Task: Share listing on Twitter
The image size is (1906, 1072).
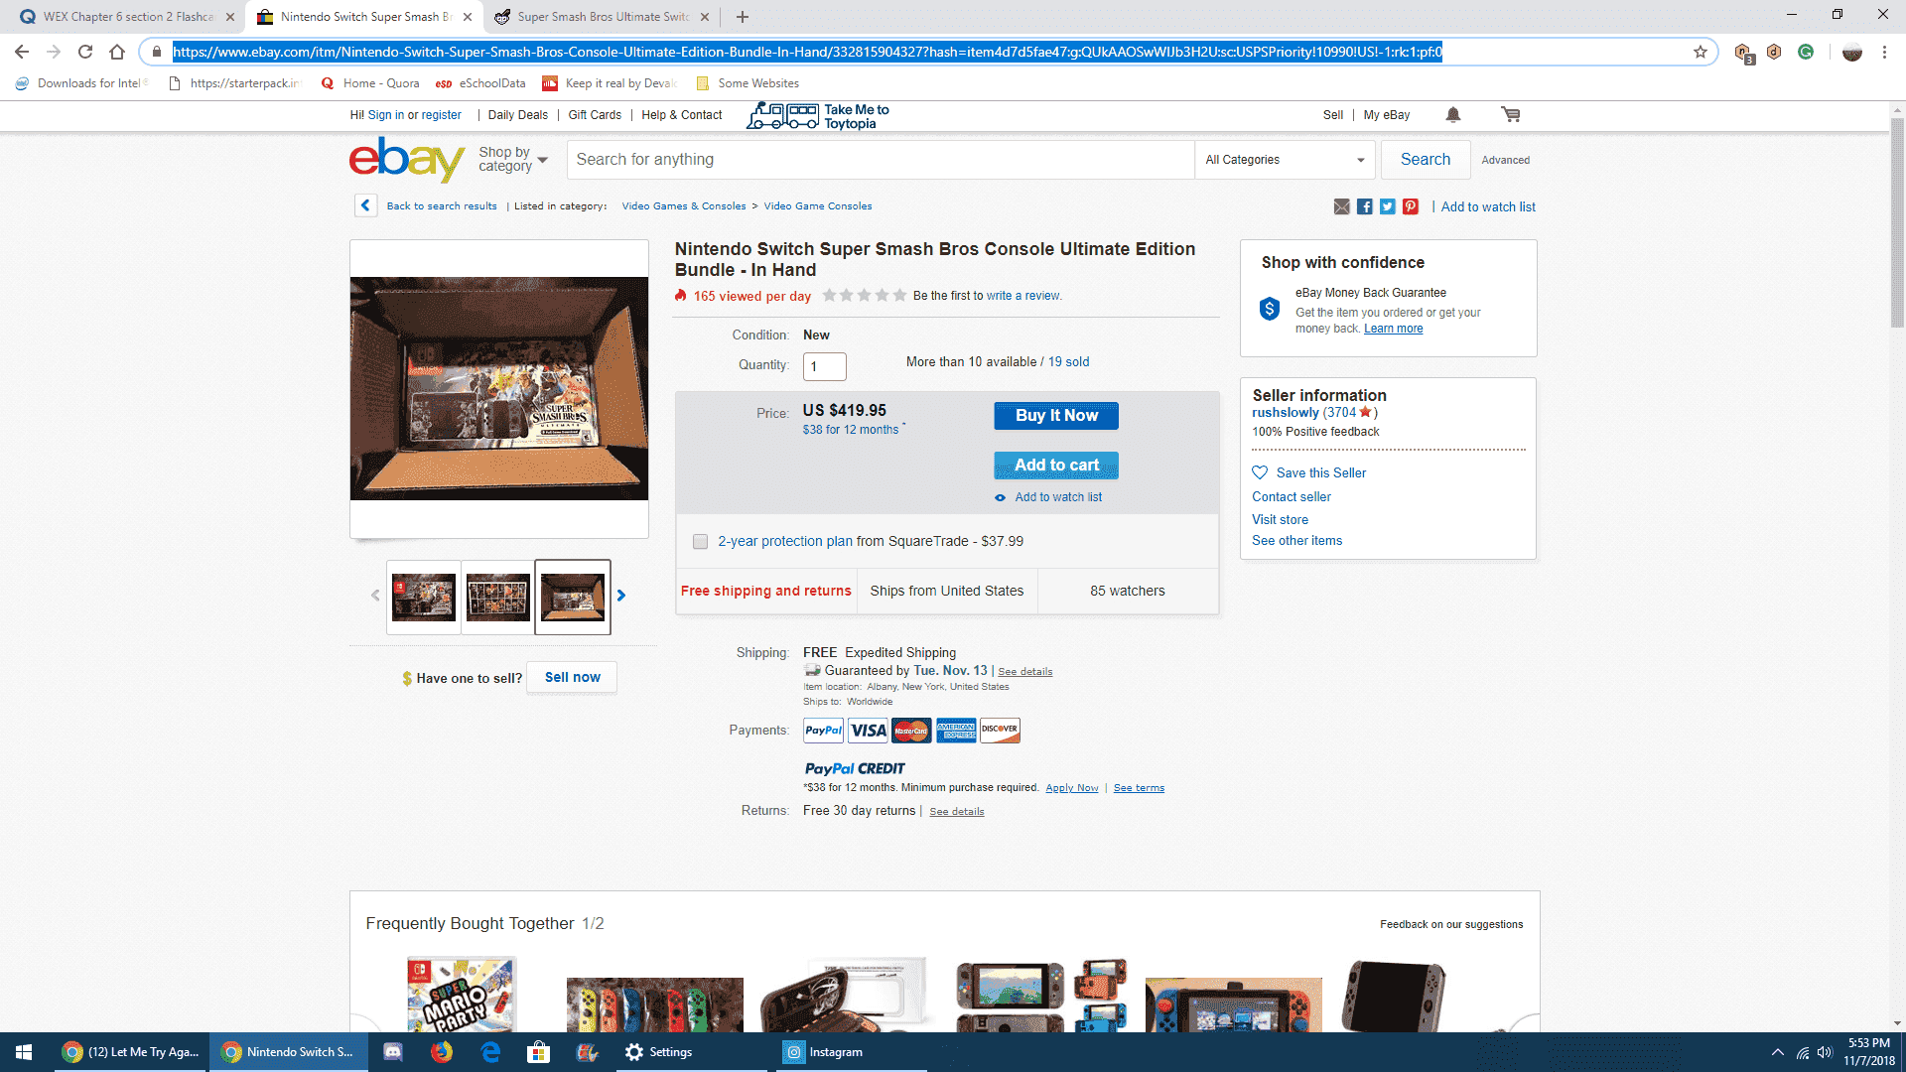Action: [x=1388, y=206]
